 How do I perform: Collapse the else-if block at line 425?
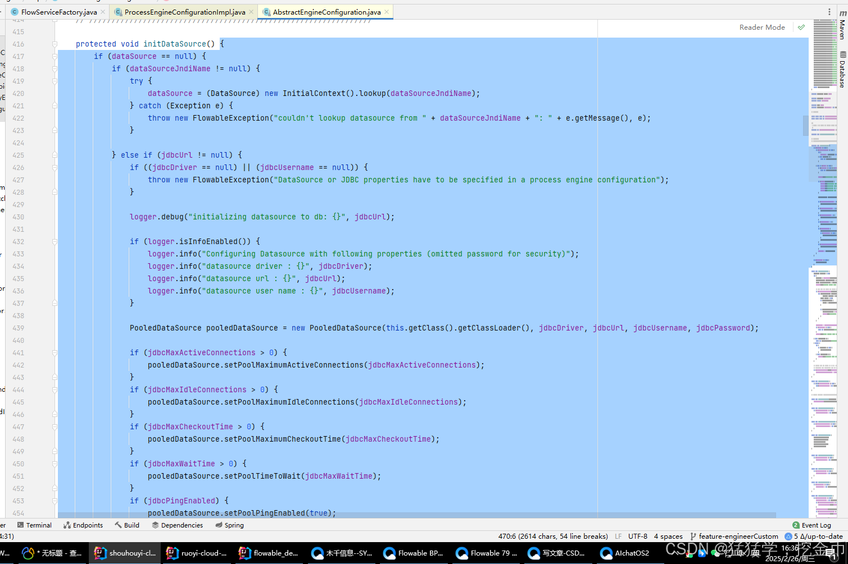pyautogui.click(x=54, y=155)
